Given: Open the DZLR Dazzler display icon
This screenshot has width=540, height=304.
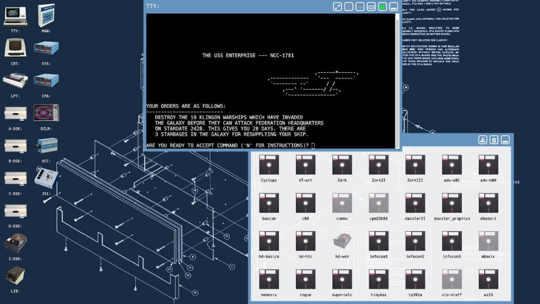Looking at the screenshot, I should click(46, 113).
